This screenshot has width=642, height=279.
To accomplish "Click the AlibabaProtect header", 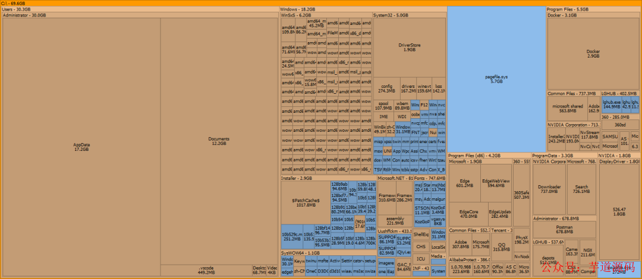I will [x=469, y=260].
